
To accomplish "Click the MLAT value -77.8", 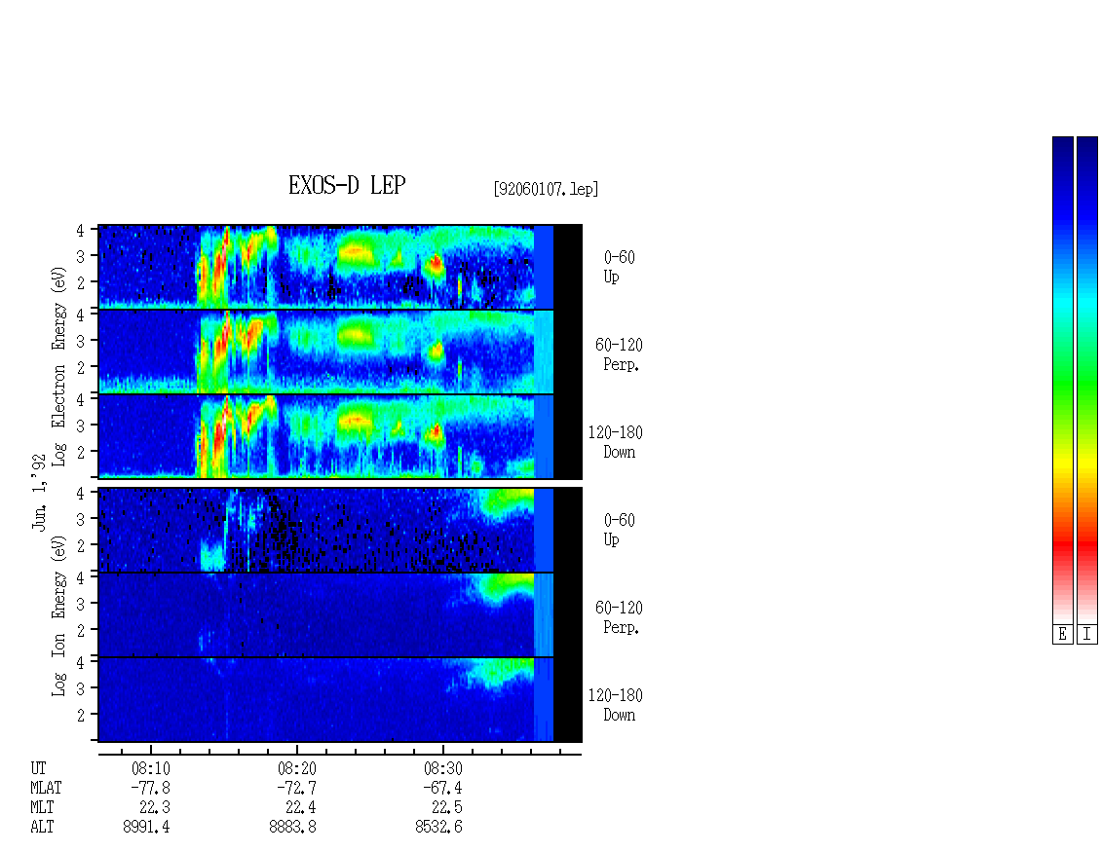I will [150, 788].
